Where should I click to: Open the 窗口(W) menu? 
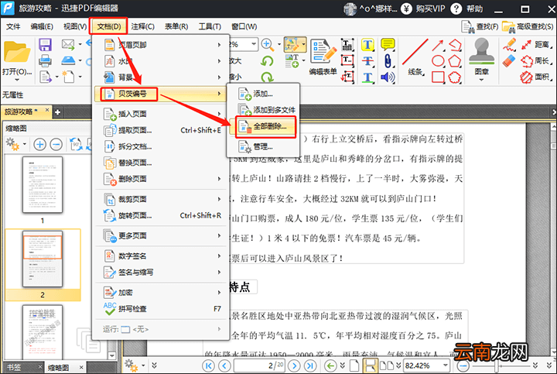244,26
